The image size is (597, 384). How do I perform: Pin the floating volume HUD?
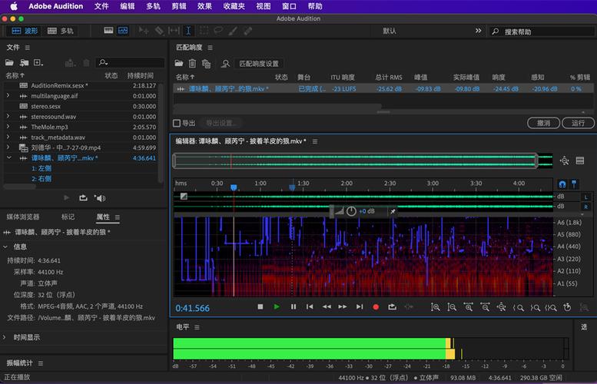pyautogui.click(x=393, y=211)
